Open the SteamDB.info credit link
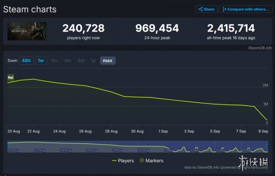The image size is (275, 176). [260, 48]
